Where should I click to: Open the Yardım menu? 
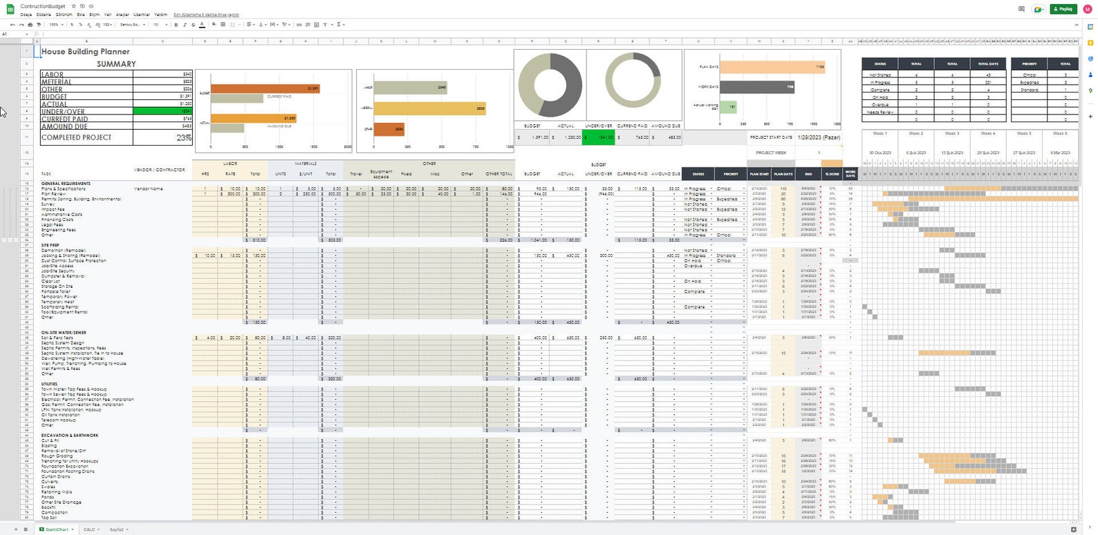tap(160, 14)
